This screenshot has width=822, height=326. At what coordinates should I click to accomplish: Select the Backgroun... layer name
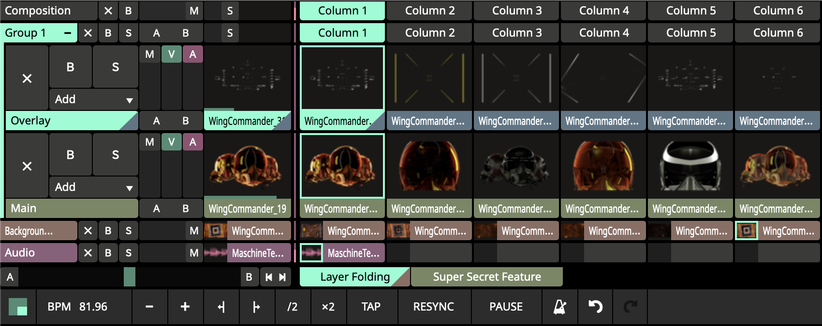coord(39,231)
